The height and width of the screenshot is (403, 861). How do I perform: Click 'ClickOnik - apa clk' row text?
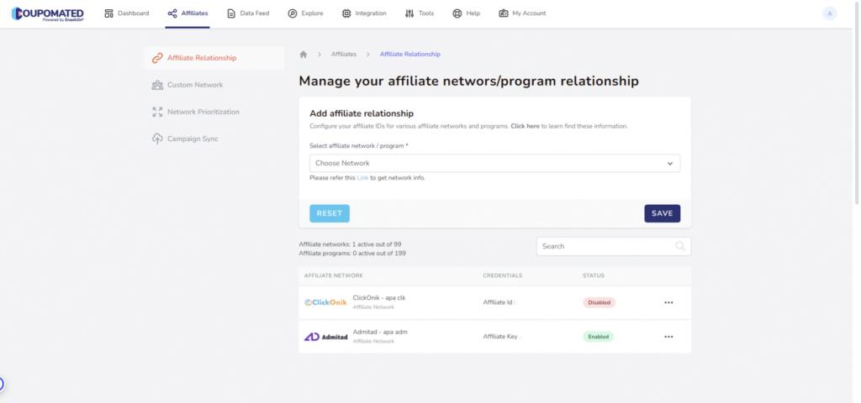[x=379, y=298]
